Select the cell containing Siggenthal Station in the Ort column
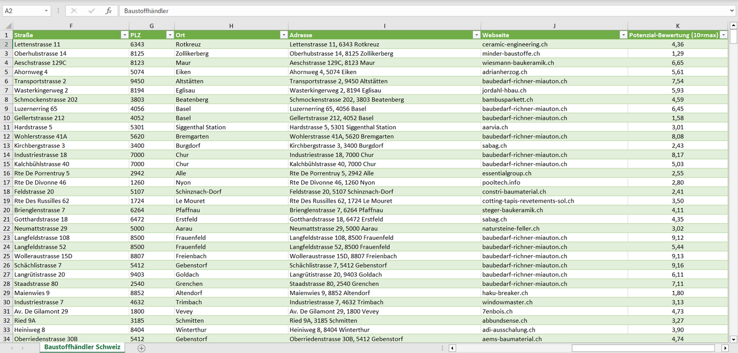Viewport: 738px width, 353px height. 231,127
